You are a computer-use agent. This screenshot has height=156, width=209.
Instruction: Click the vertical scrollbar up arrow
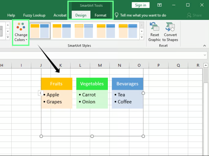(206, 65)
